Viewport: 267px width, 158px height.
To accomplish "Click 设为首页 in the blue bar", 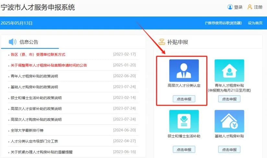I will tap(255, 23).
